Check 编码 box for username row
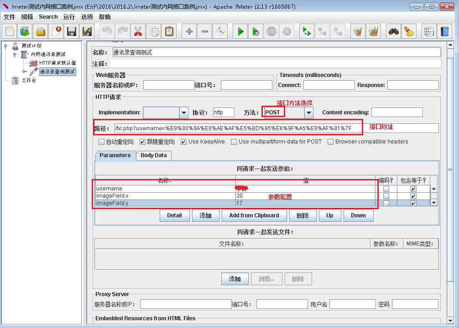 [x=386, y=189]
